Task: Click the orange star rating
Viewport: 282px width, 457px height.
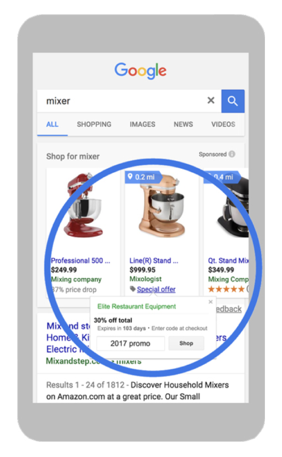Action: point(226,289)
